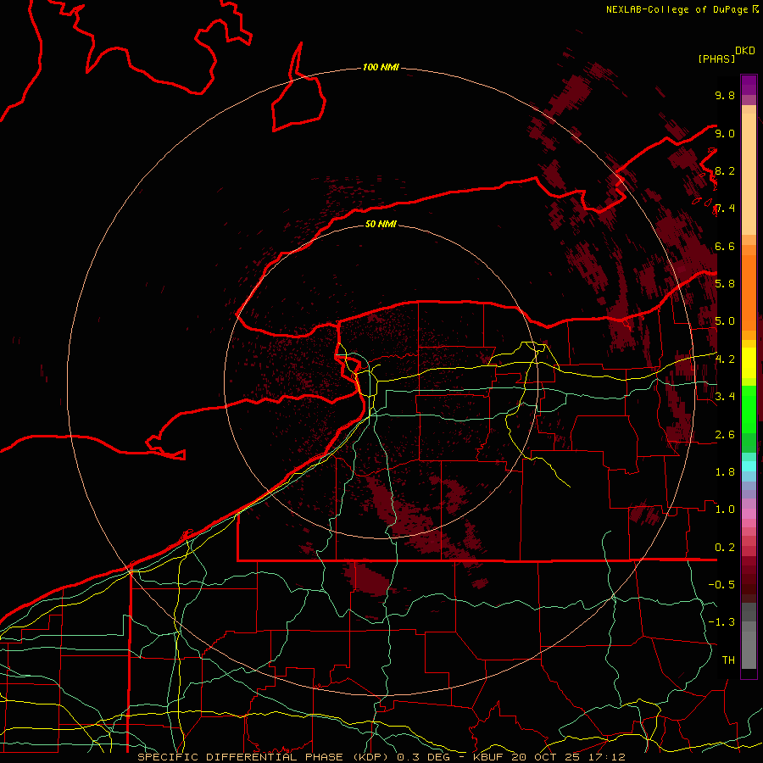This screenshot has height=763, width=763.
Task: Click the '[PHAS]' legend unit label
Action: coord(716,59)
